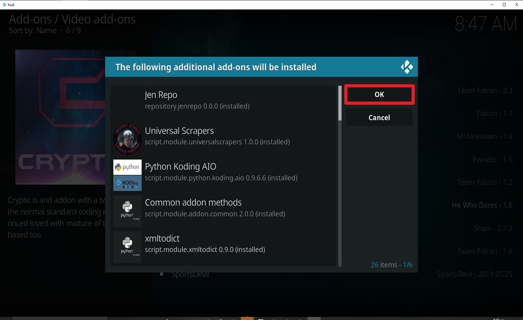Click Team Falcon - 1.2 background entry
523x320 pixels.
click(x=485, y=183)
